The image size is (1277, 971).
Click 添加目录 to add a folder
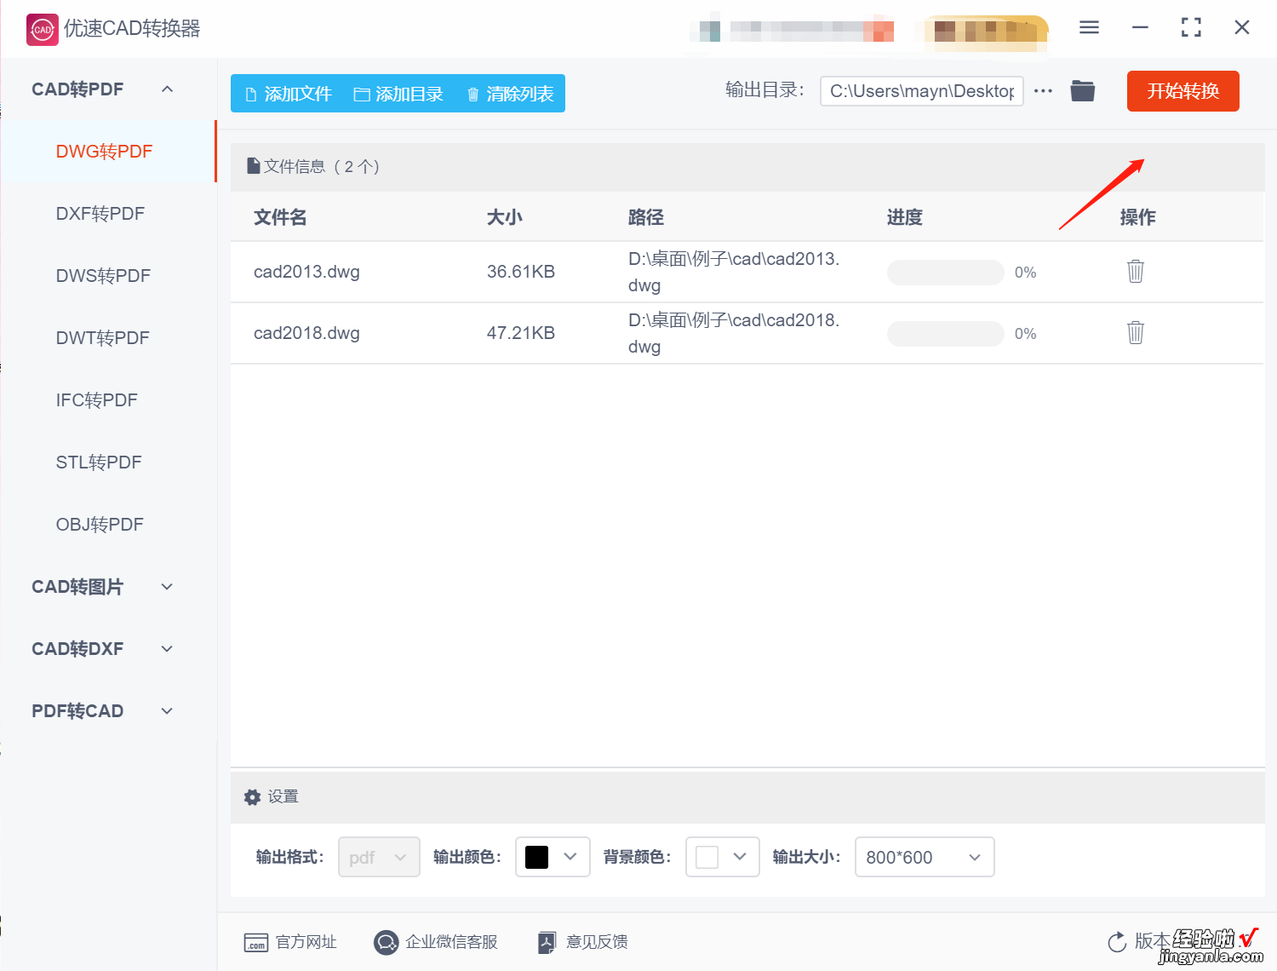click(x=398, y=94)
